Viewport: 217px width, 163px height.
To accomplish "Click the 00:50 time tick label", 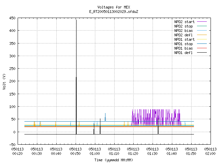I will click(x=75, y=153).
